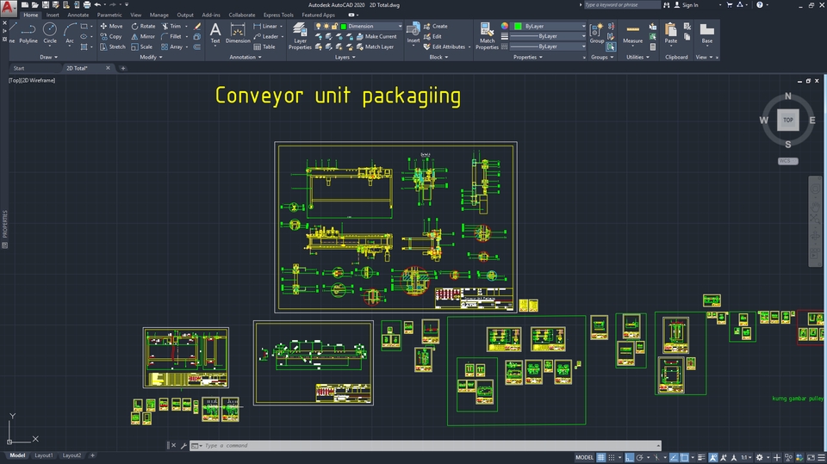Select the Dimension annotation tool
This screenshot has height=464, width=827.
[x=238, y=34]
